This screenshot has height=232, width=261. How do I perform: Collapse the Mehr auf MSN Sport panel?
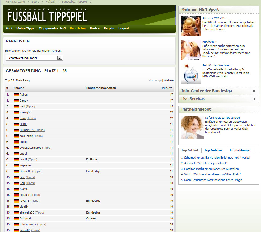254,9
